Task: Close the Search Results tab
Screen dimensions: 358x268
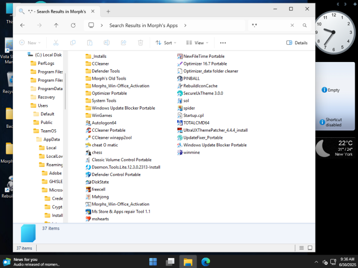Action: click(x=93, y=11)
